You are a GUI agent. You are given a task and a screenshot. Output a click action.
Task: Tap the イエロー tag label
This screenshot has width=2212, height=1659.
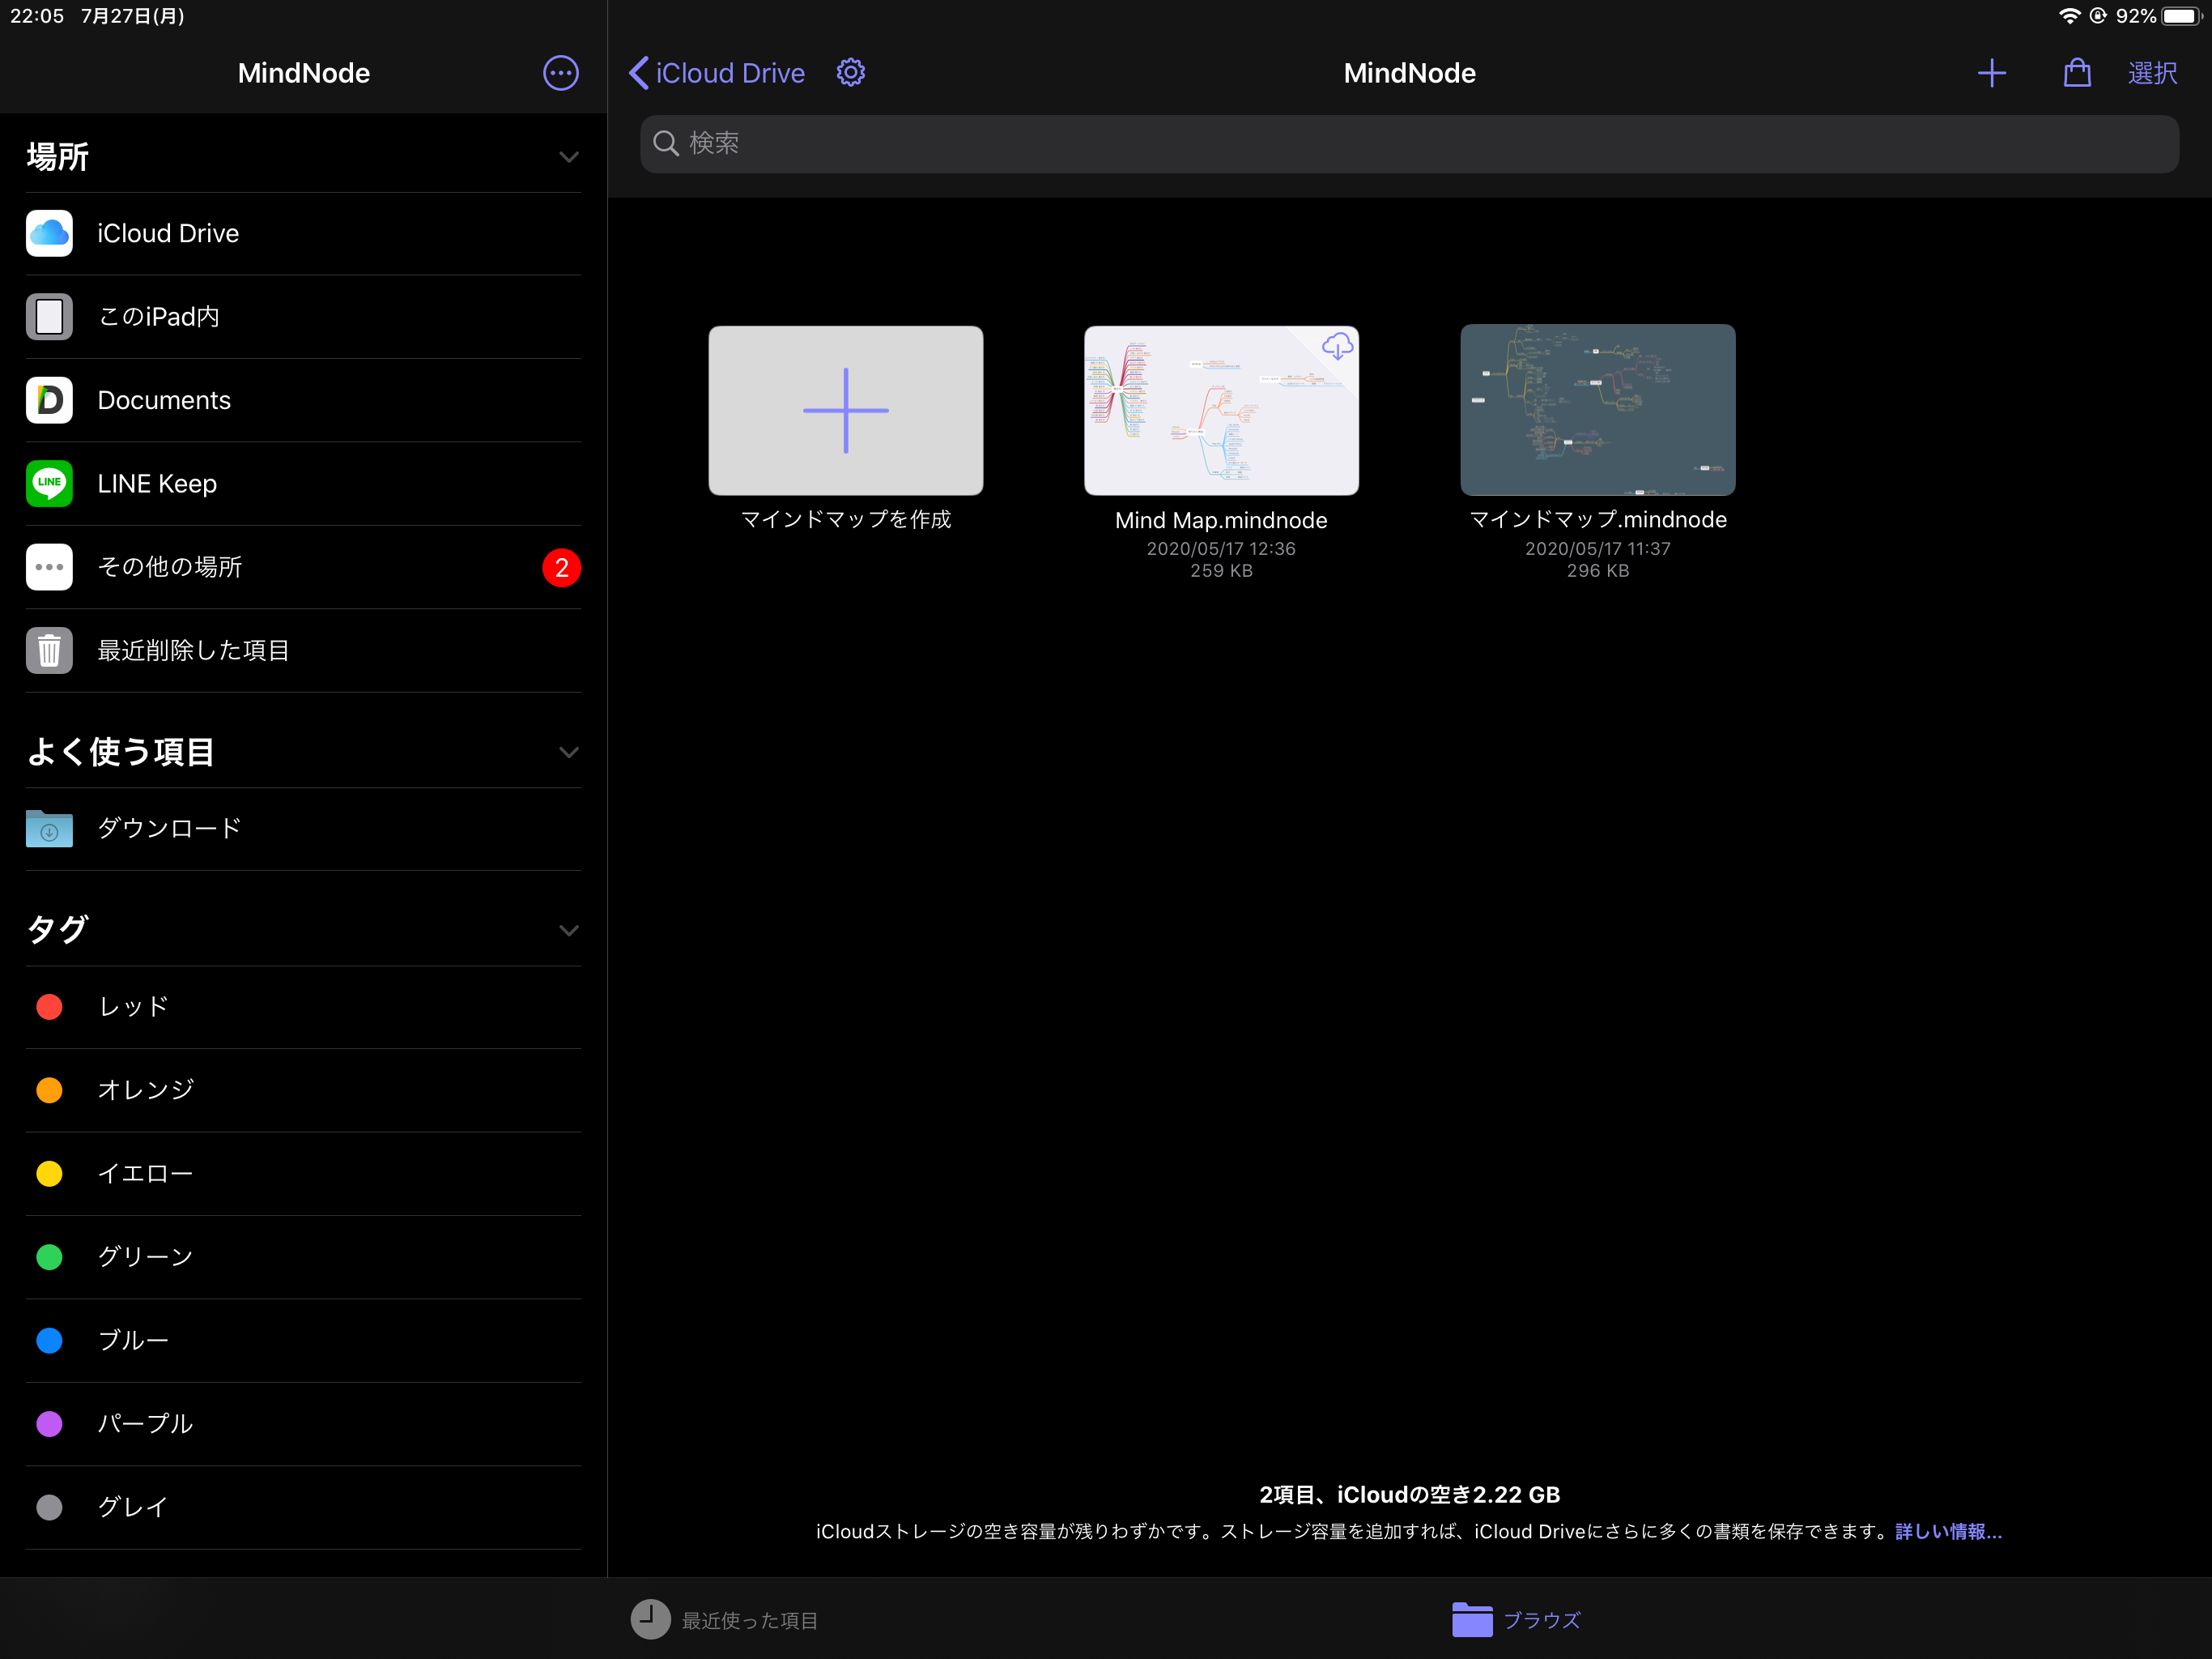tap(146, 1174)
